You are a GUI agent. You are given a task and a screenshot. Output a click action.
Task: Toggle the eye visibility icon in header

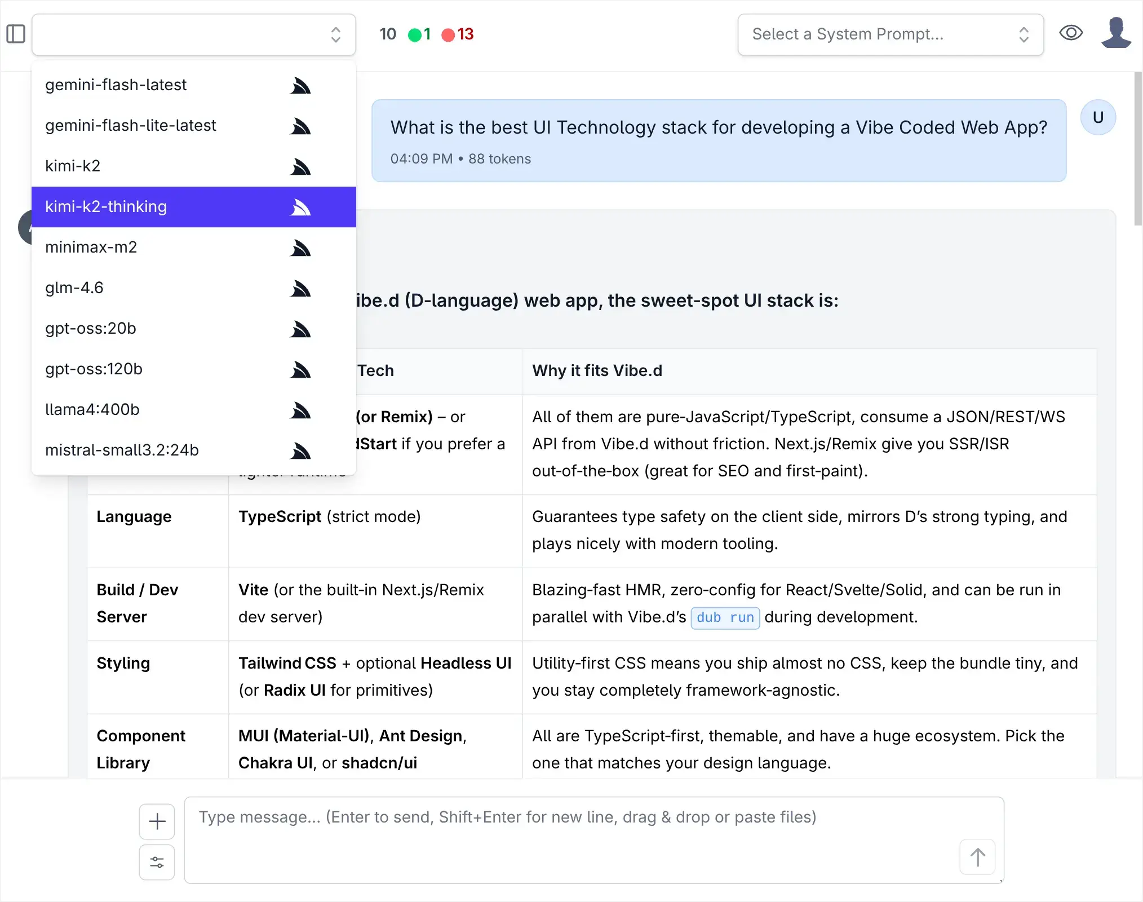pos(1070,33)
